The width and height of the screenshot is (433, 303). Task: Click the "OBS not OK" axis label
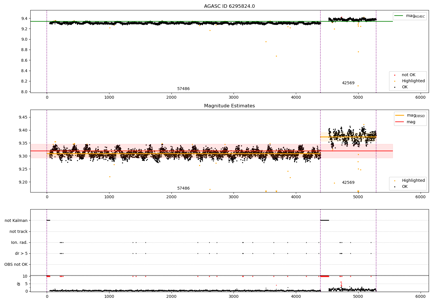click(x=16, y=265)
